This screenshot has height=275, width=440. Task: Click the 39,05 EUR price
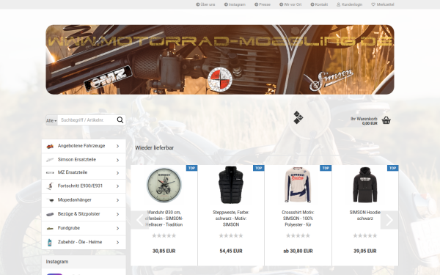tap(364, 251)
